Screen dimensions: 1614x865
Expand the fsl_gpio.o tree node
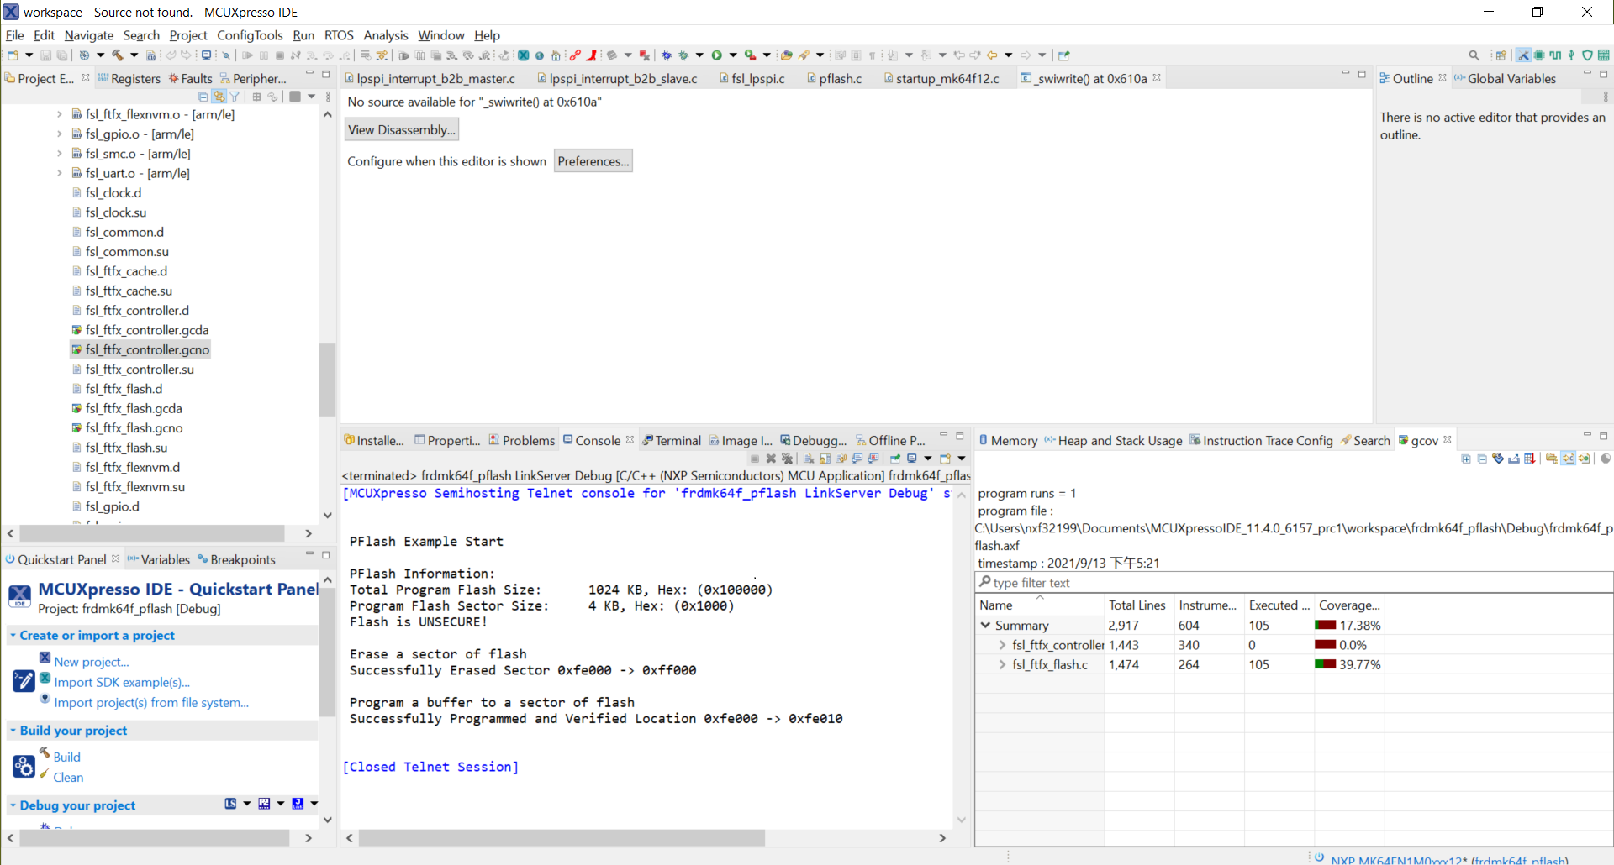tap(59, 134)
